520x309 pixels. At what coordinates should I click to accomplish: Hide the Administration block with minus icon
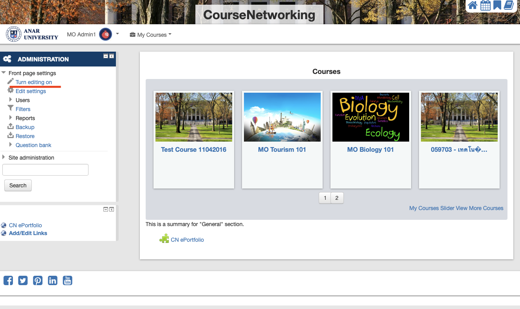[106, 56]
